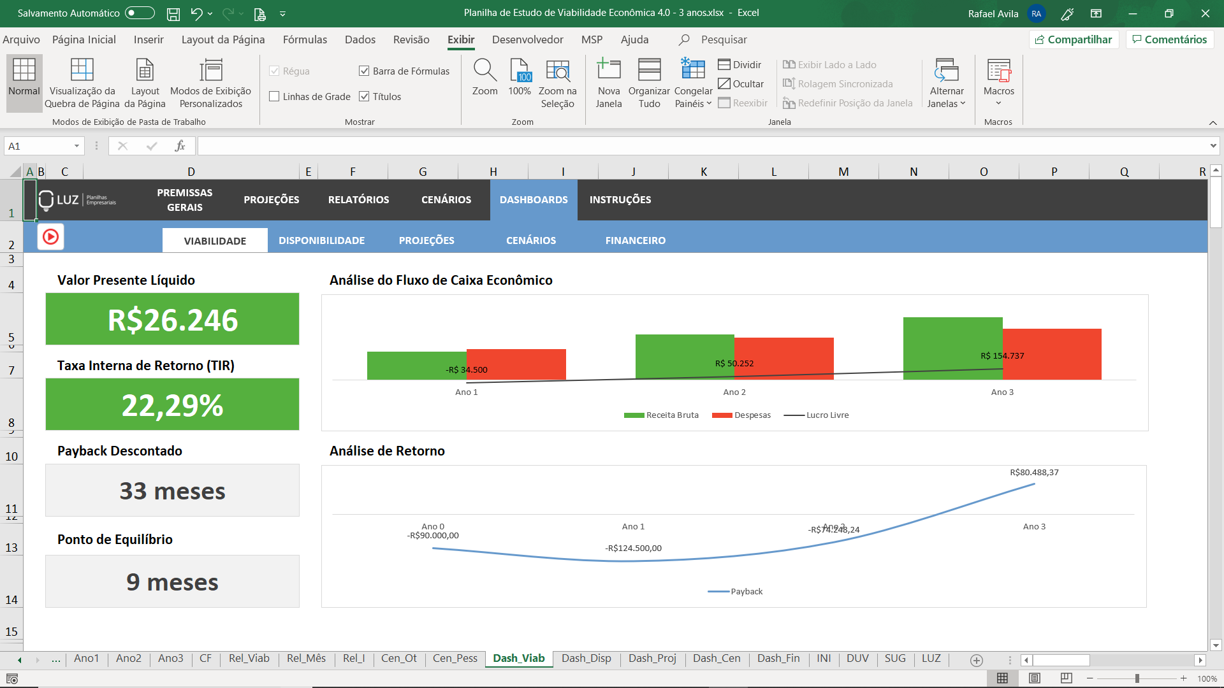Click DISPONIBILIDADE dashboard link
The width and height of the screenshot is (1224, 688).
tap(321, 241)
